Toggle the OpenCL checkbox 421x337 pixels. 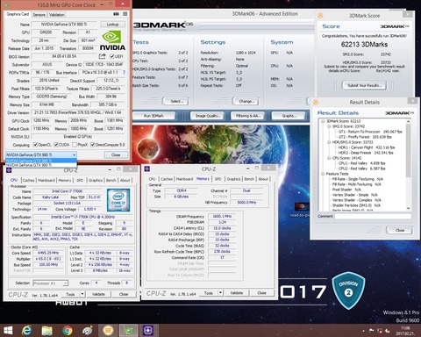tap(35, 145)
